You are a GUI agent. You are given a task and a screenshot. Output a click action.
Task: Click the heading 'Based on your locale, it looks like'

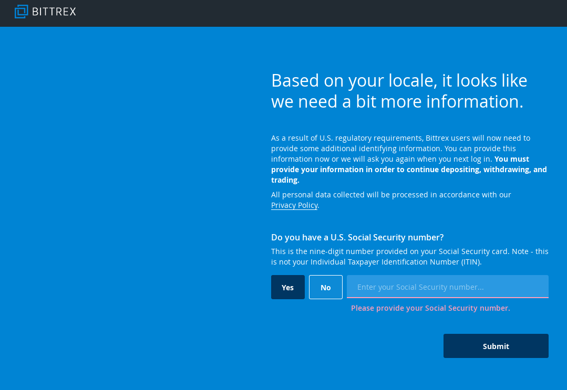coord(399,80)
